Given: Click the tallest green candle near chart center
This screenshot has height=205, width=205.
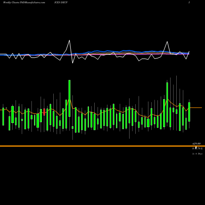Looking at the screenshot, I should point(69,98).
